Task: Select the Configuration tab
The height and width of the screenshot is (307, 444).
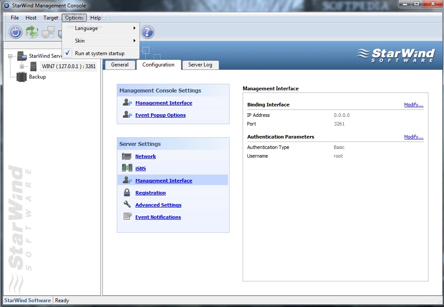Action: pyautogui.click(x=158, y=65)
